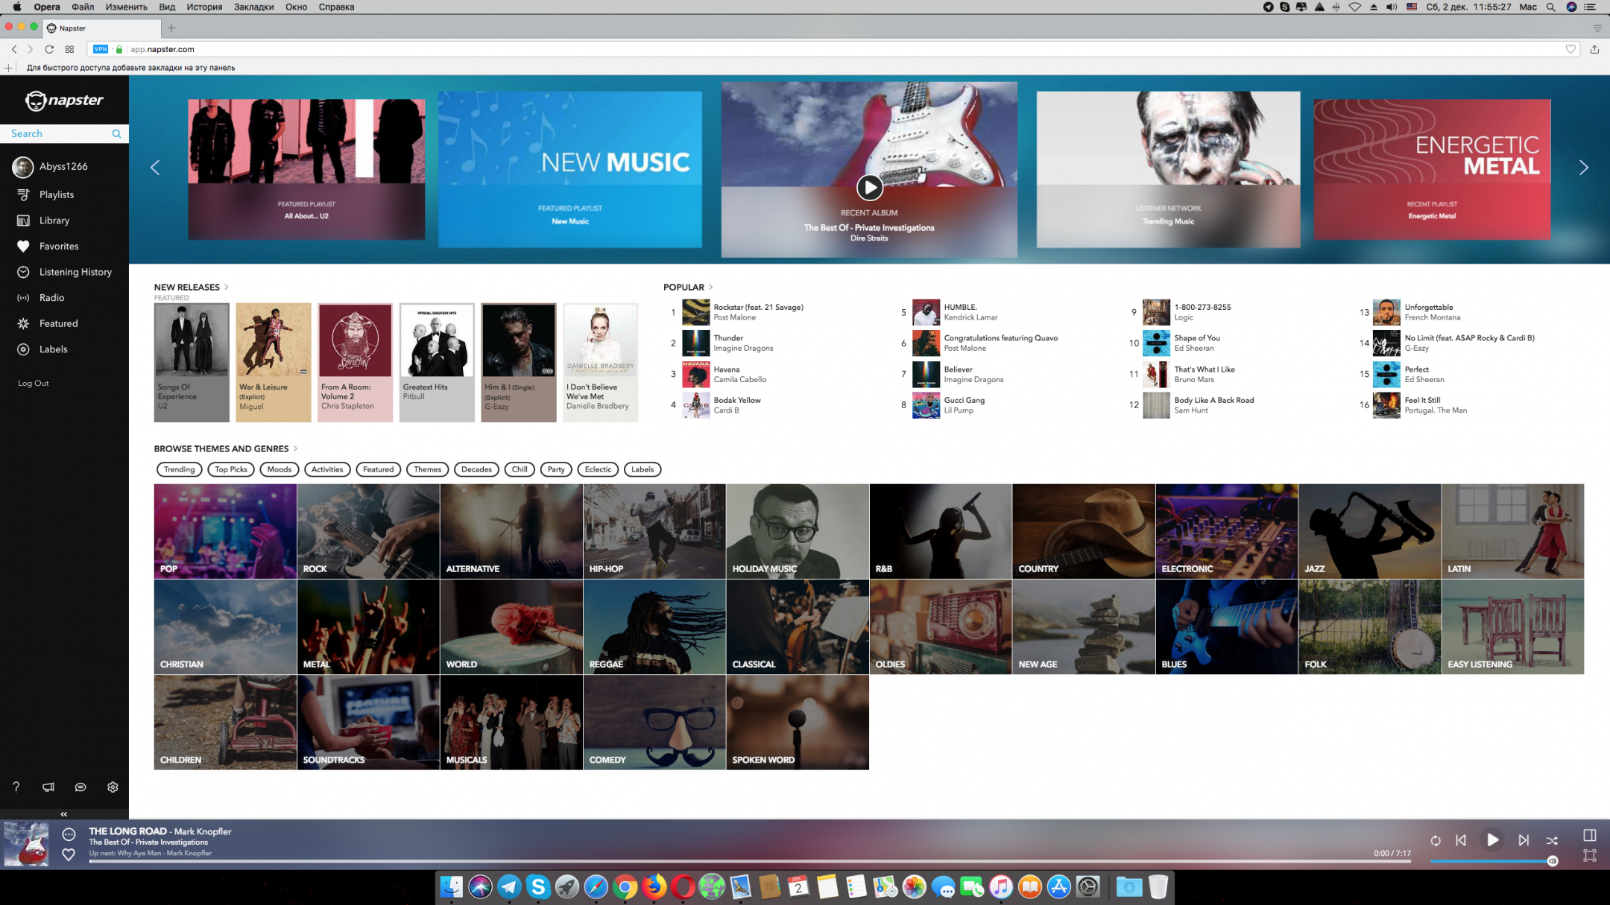Screen dimensions: 1610x905
Task: Open the Electronic genre tile
Action: point(1226,531)
